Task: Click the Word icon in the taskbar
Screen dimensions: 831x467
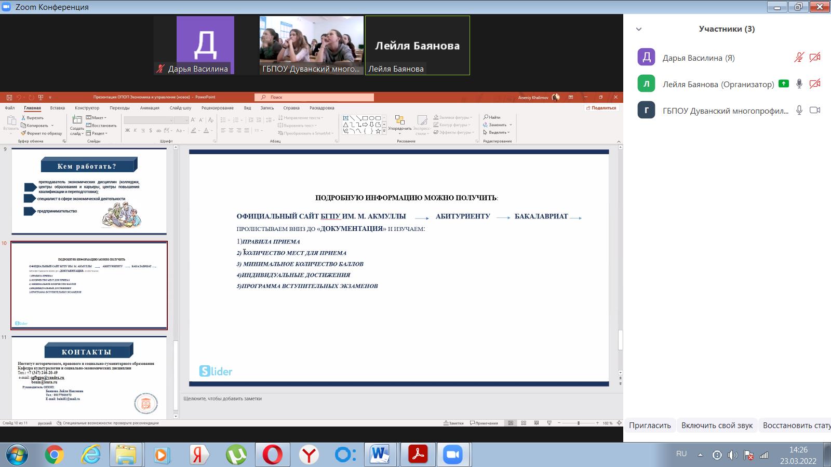Action: click(380, 455)
